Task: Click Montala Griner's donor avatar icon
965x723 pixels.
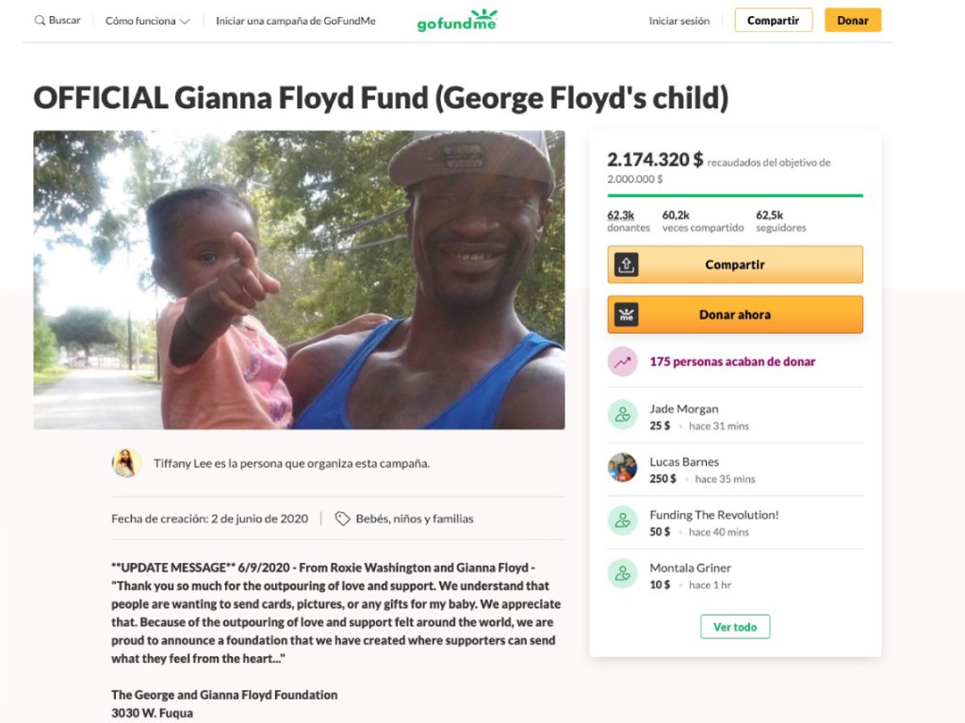Action: click(622, 573)
